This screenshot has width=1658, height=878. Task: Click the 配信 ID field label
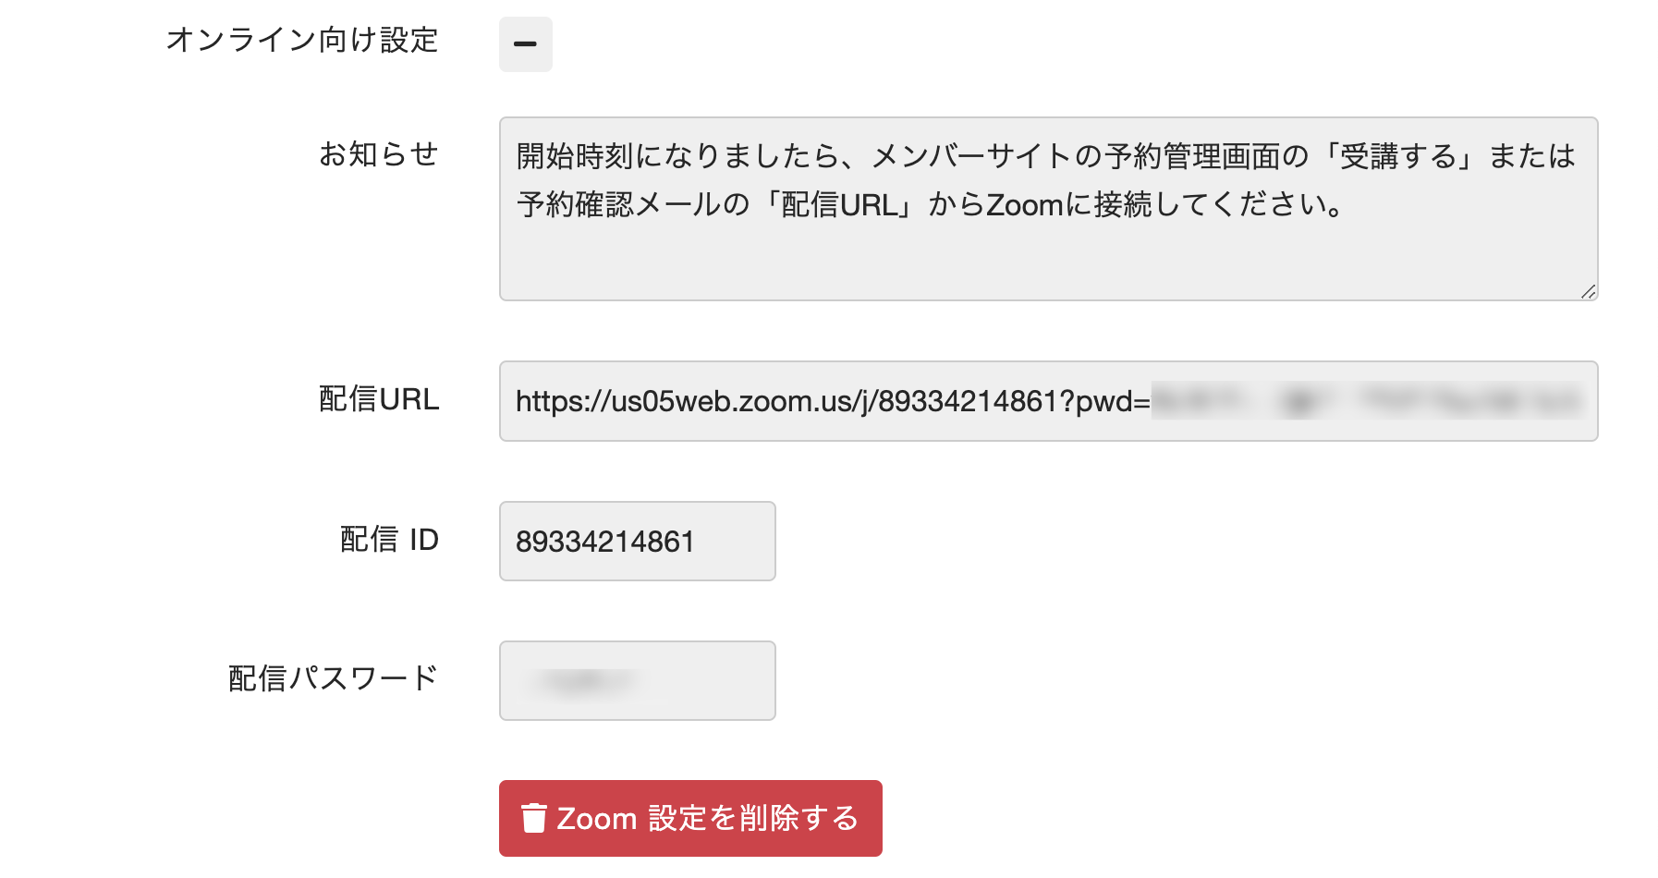point(389,539)
